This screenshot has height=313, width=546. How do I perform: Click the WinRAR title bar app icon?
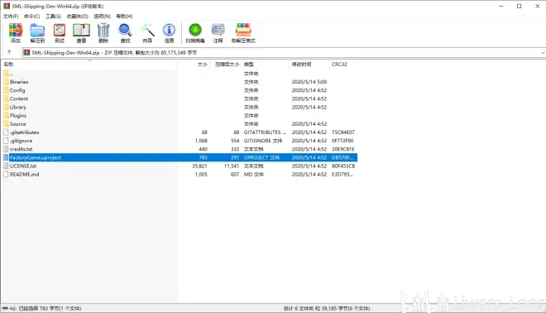7,6
